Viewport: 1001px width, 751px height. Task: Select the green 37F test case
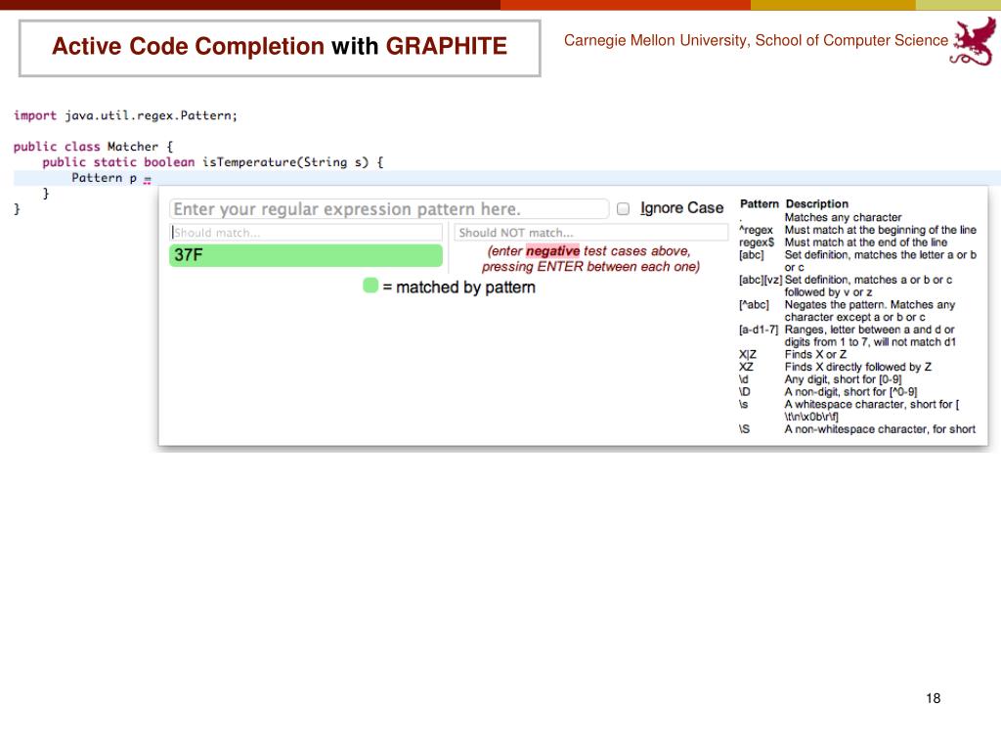(306, 255)
